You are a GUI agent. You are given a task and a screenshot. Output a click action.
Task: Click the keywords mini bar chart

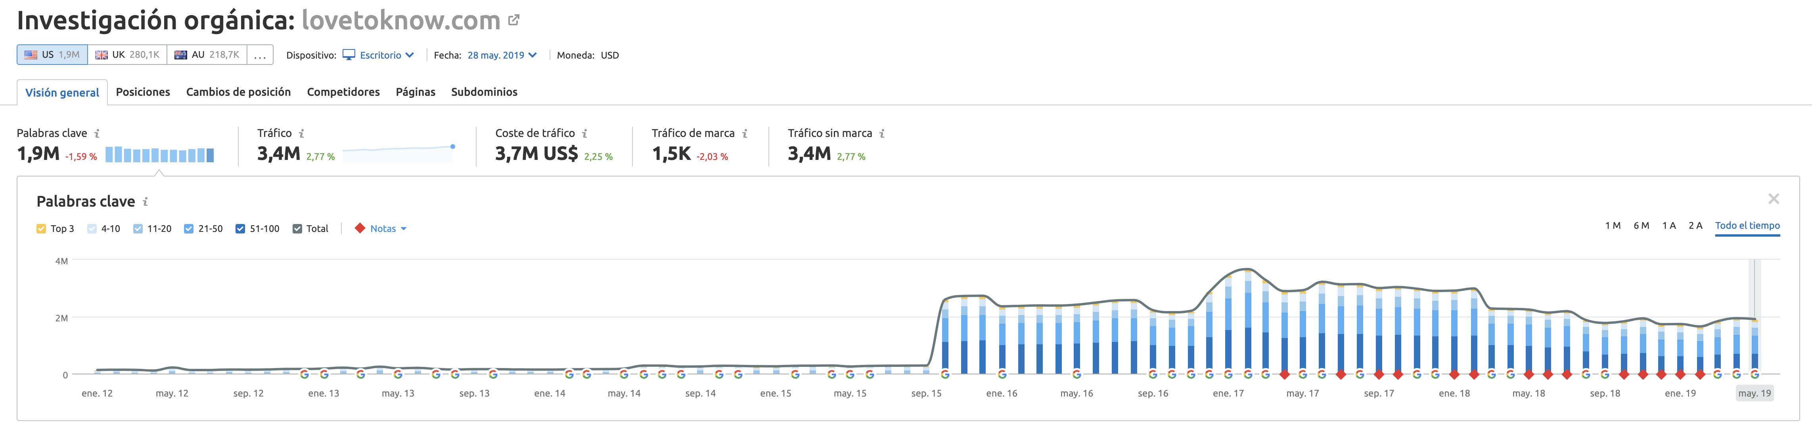[160, 154]
